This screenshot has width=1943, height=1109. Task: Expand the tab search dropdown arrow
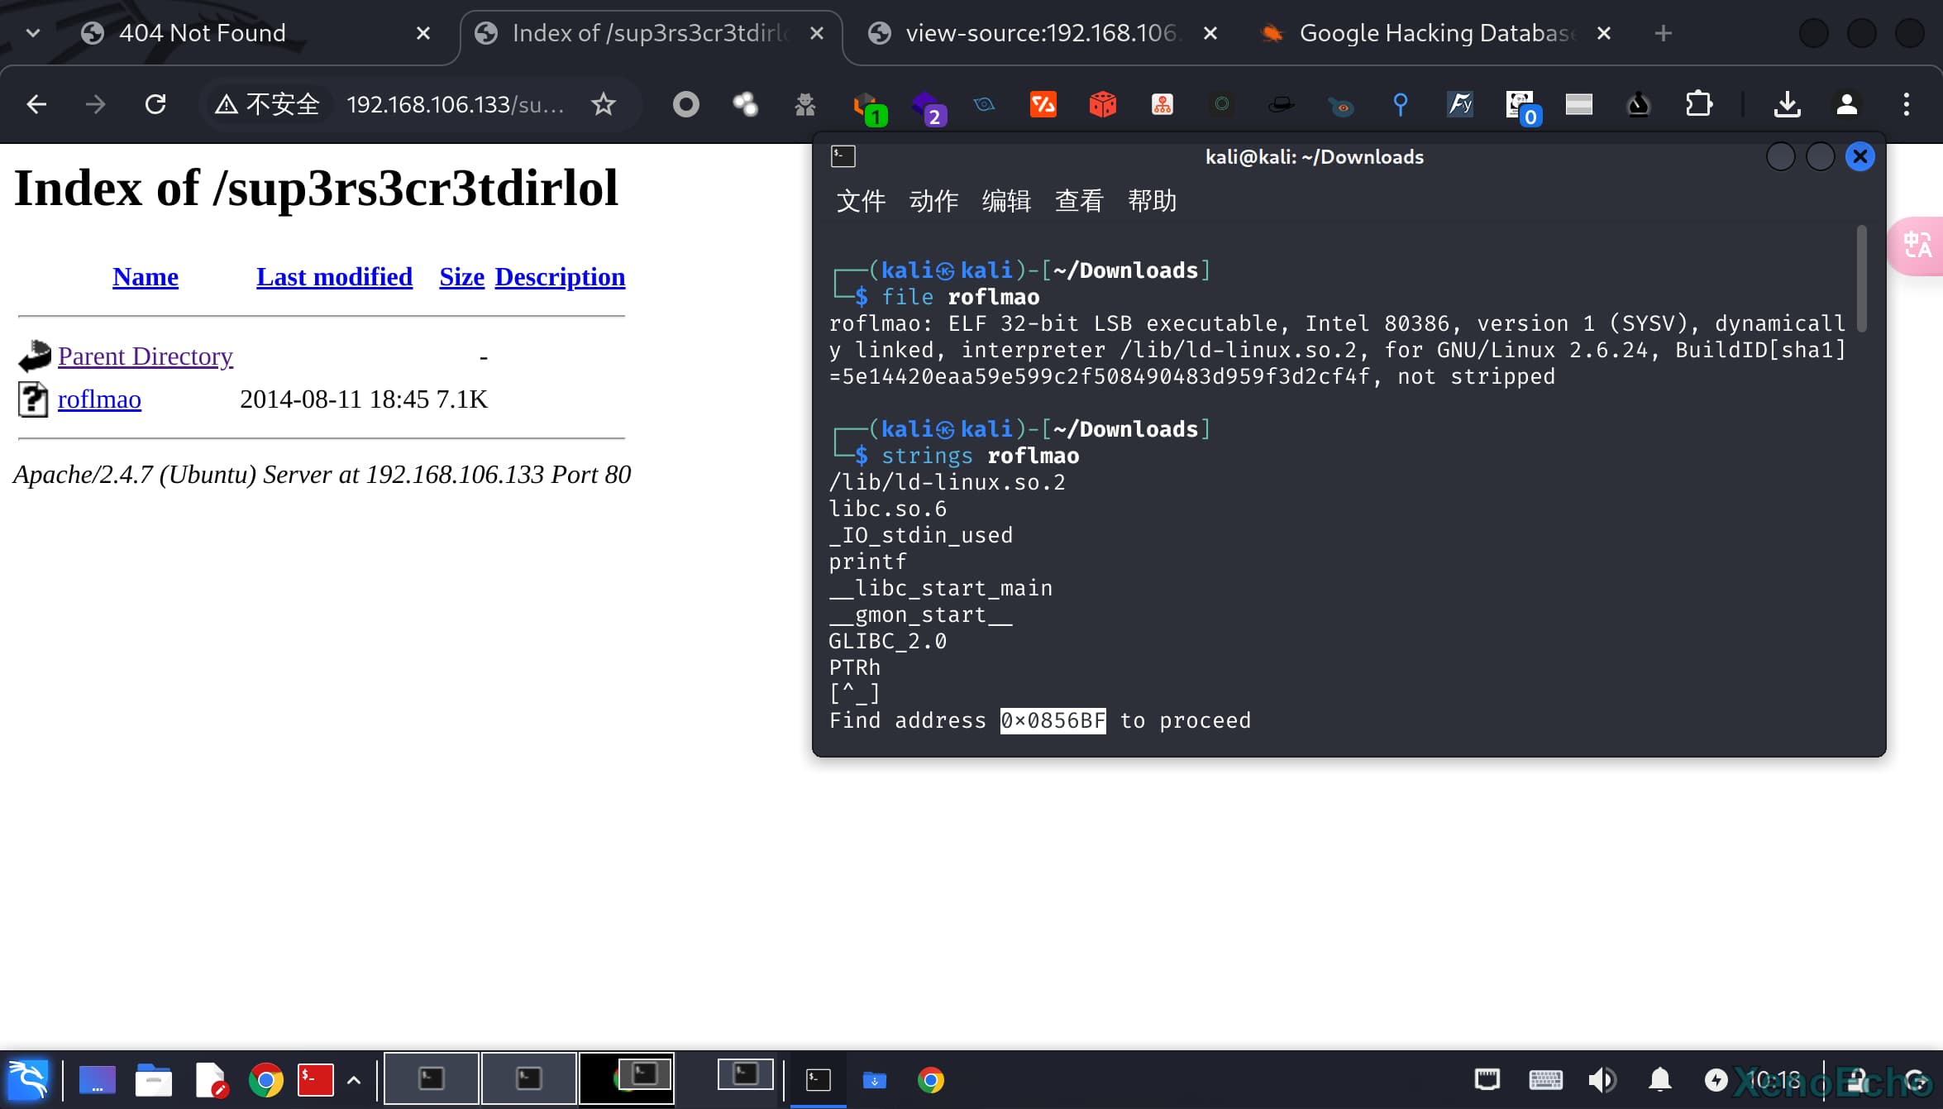point(33,33)
